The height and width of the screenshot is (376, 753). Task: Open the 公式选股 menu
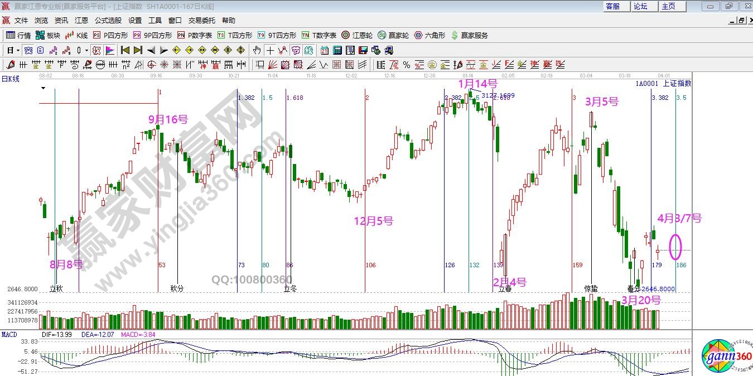click(108, 21)
